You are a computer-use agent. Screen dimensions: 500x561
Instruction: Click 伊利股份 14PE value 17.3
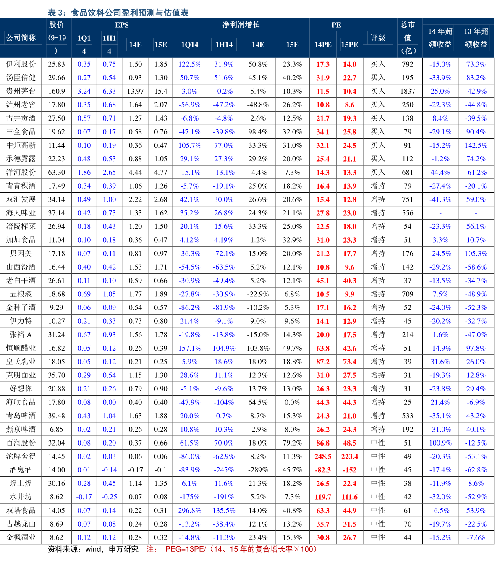323,64
